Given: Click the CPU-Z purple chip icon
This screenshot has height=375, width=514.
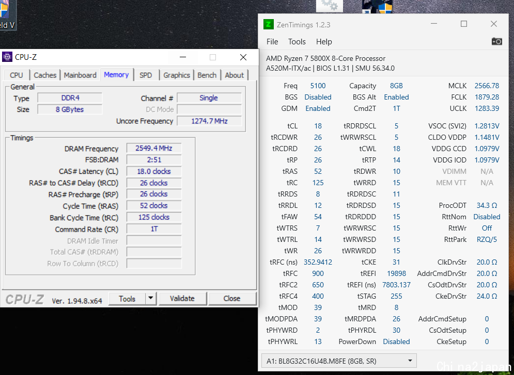Looking at the screenshot, I should pyautogui.click(x=7, y=57).
